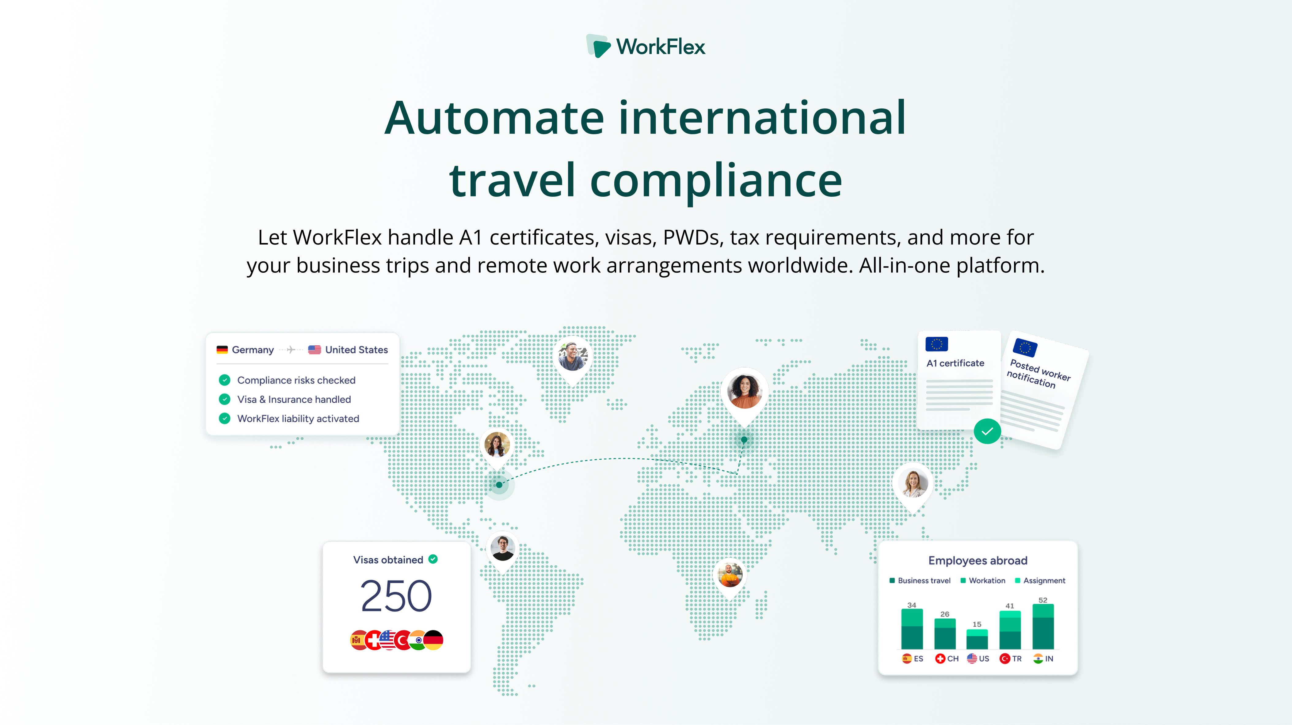Click the Business travel legend swatch
1292x725 pixels.
[x=892, y=581]
